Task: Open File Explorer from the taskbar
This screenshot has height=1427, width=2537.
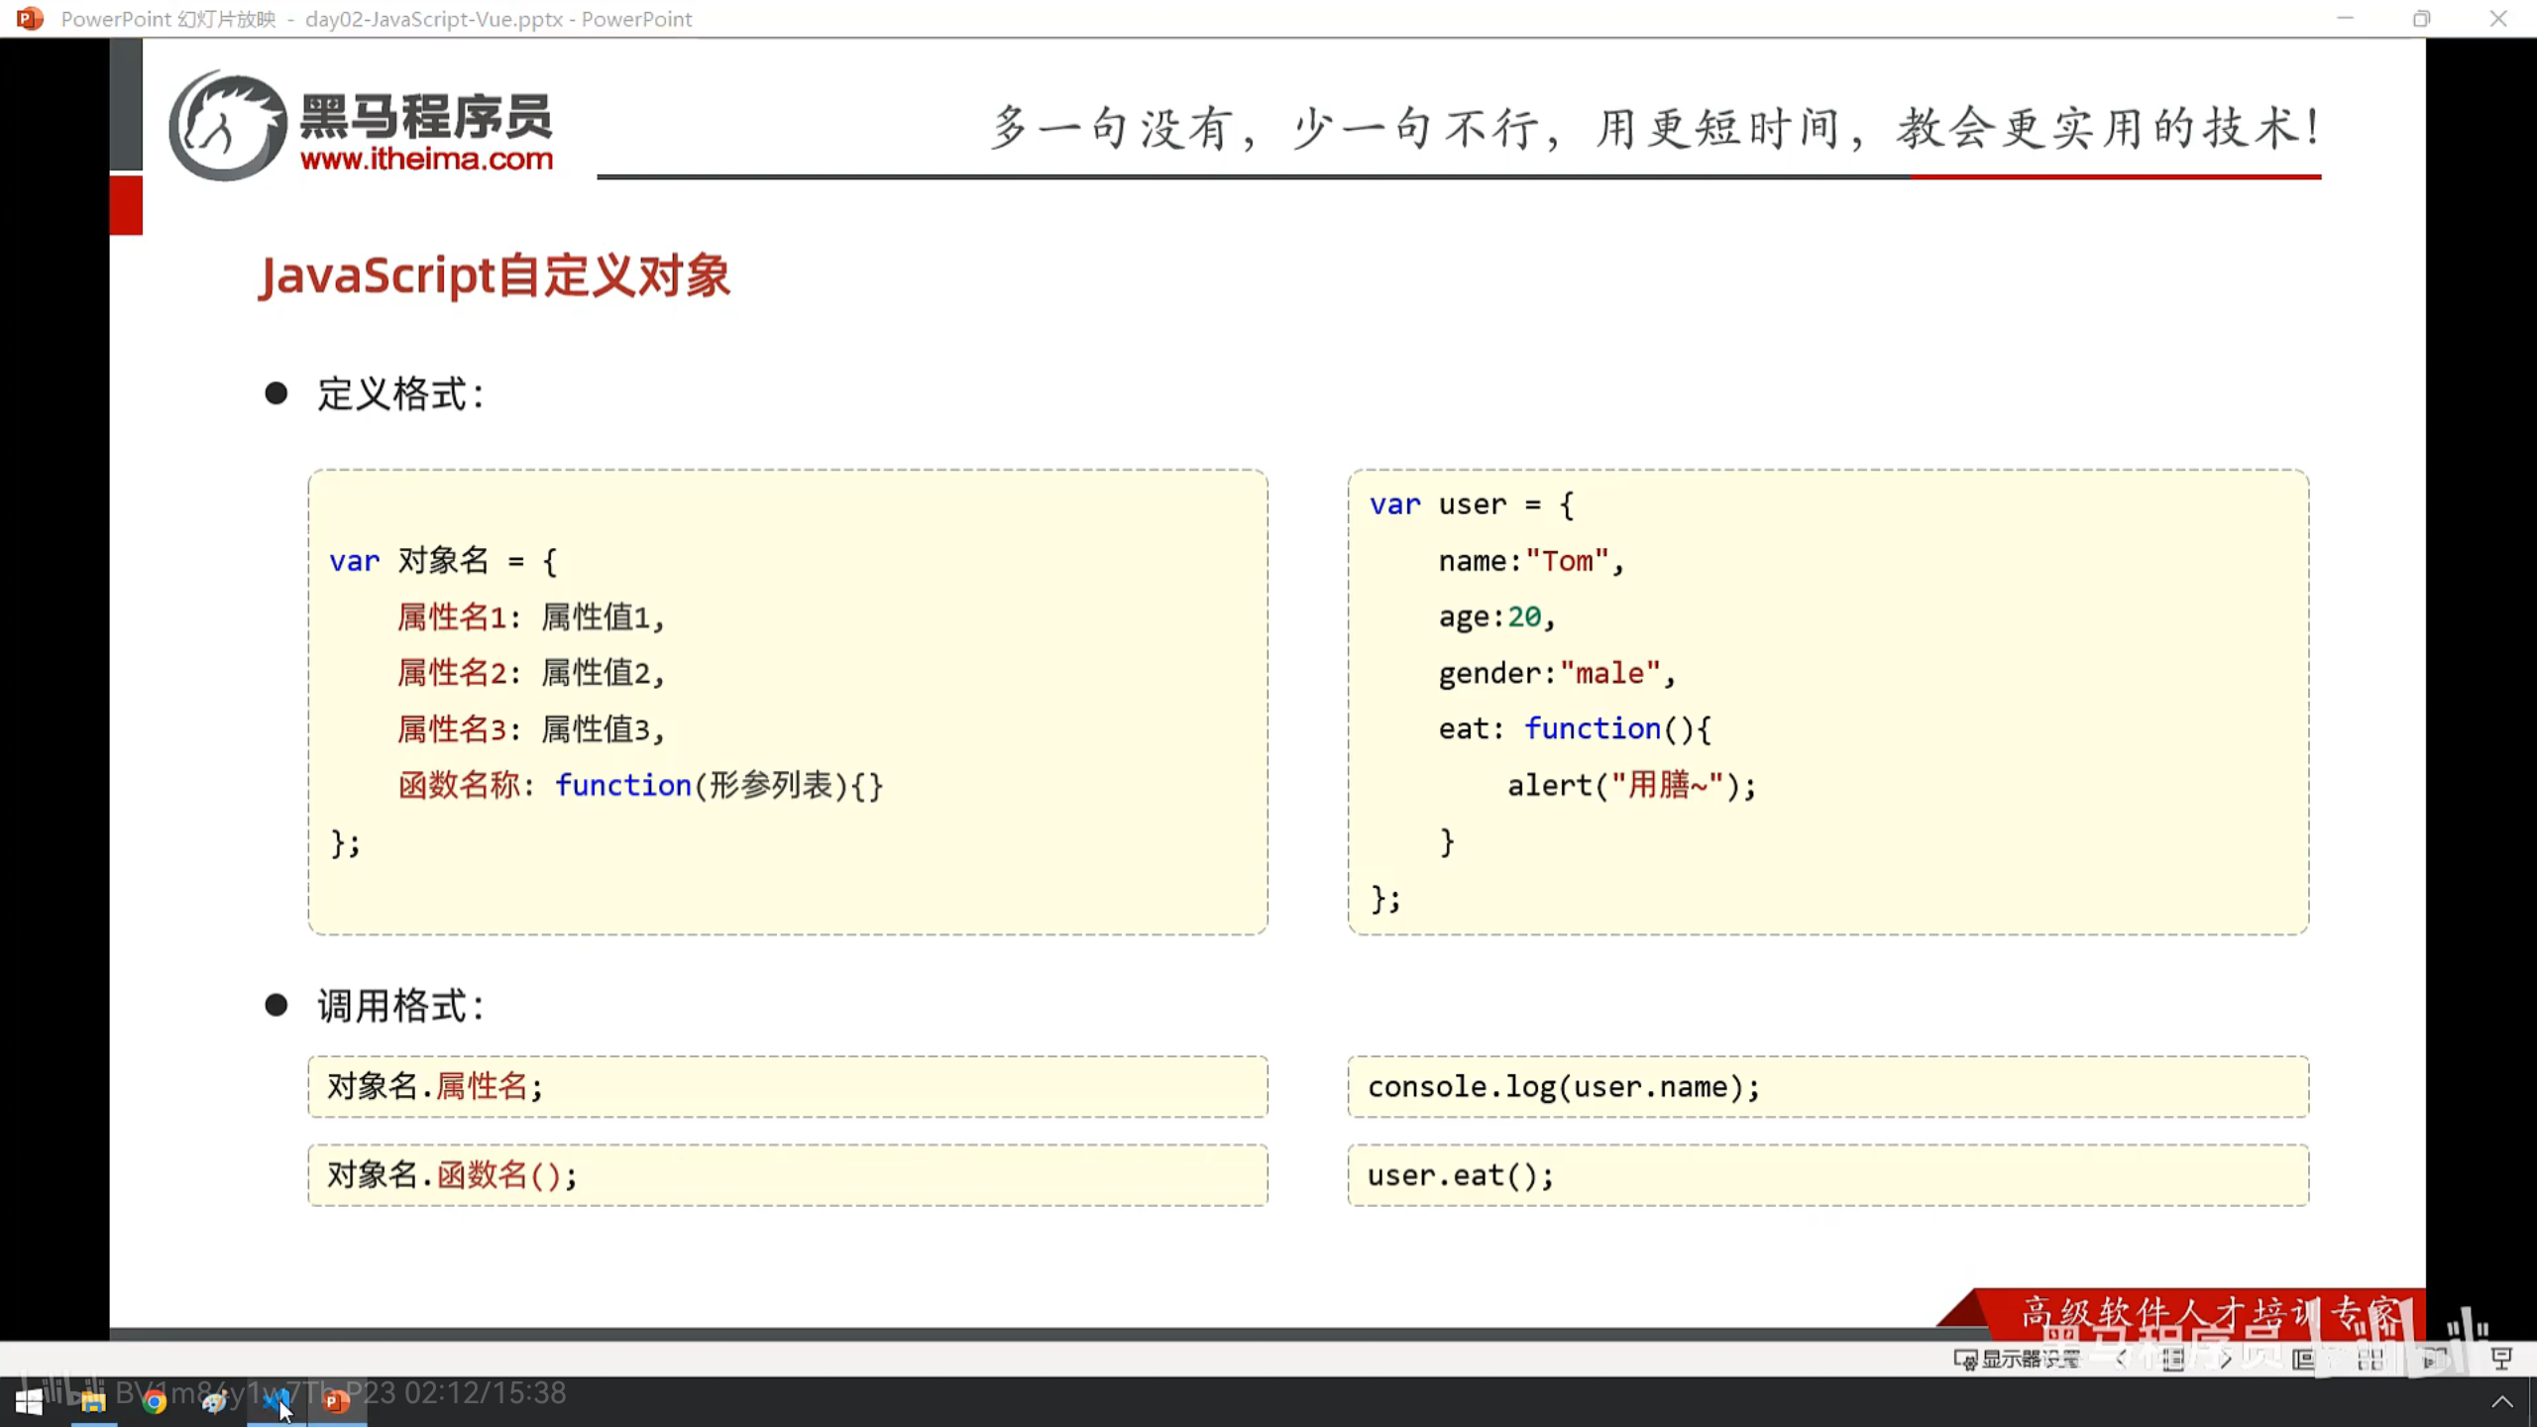Action: pyautogui.click(x=93, y=1401)
